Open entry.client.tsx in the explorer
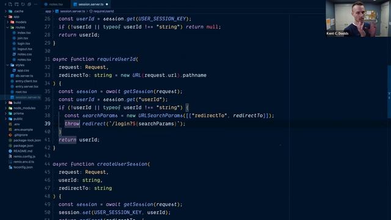Image resolution: width=391 pixels, height=220 pixels. (26, 81)
